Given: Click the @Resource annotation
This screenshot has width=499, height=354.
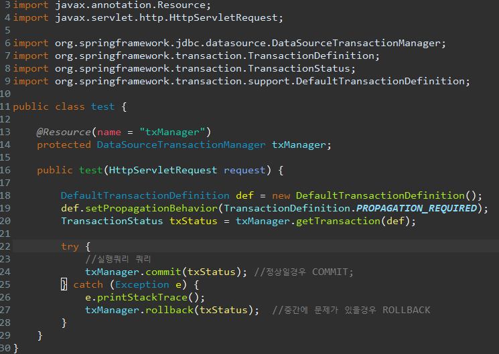Looking at the screenshot, I should (64, 132).
